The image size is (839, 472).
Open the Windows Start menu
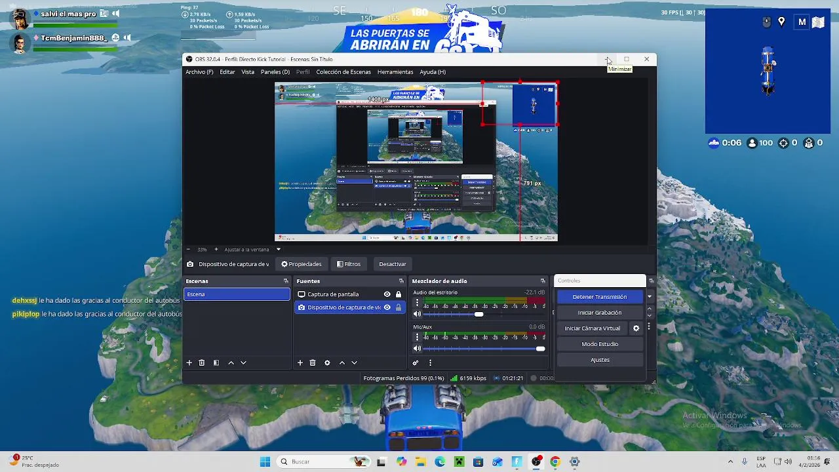265,462
